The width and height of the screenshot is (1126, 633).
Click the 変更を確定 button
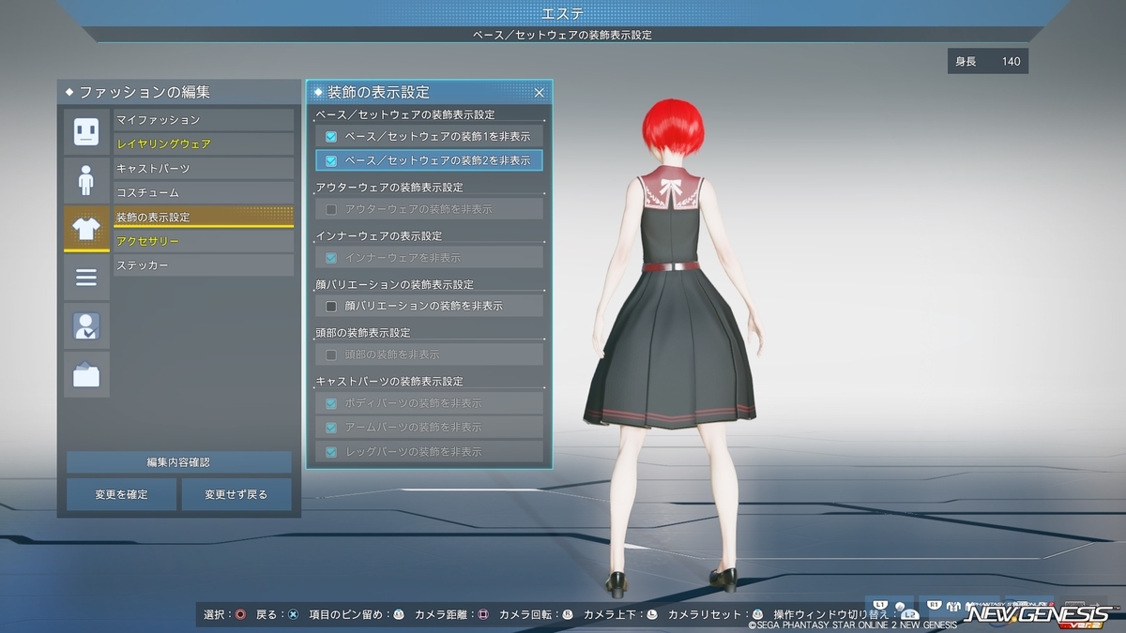pos(121,494)
